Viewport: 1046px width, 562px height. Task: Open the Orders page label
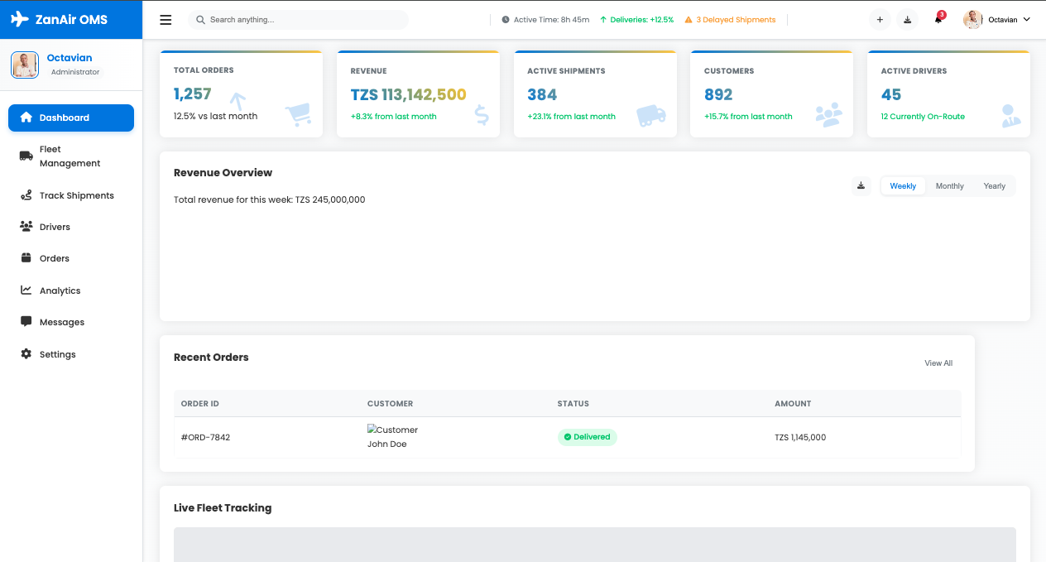point(55,258)
